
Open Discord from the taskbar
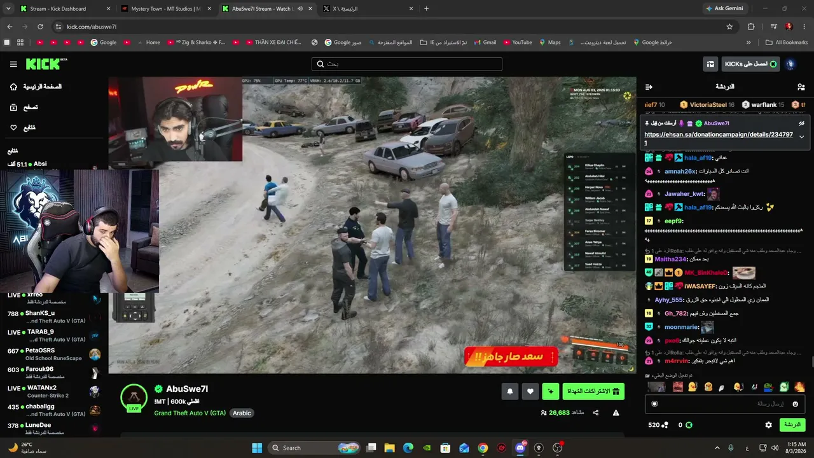520,448
